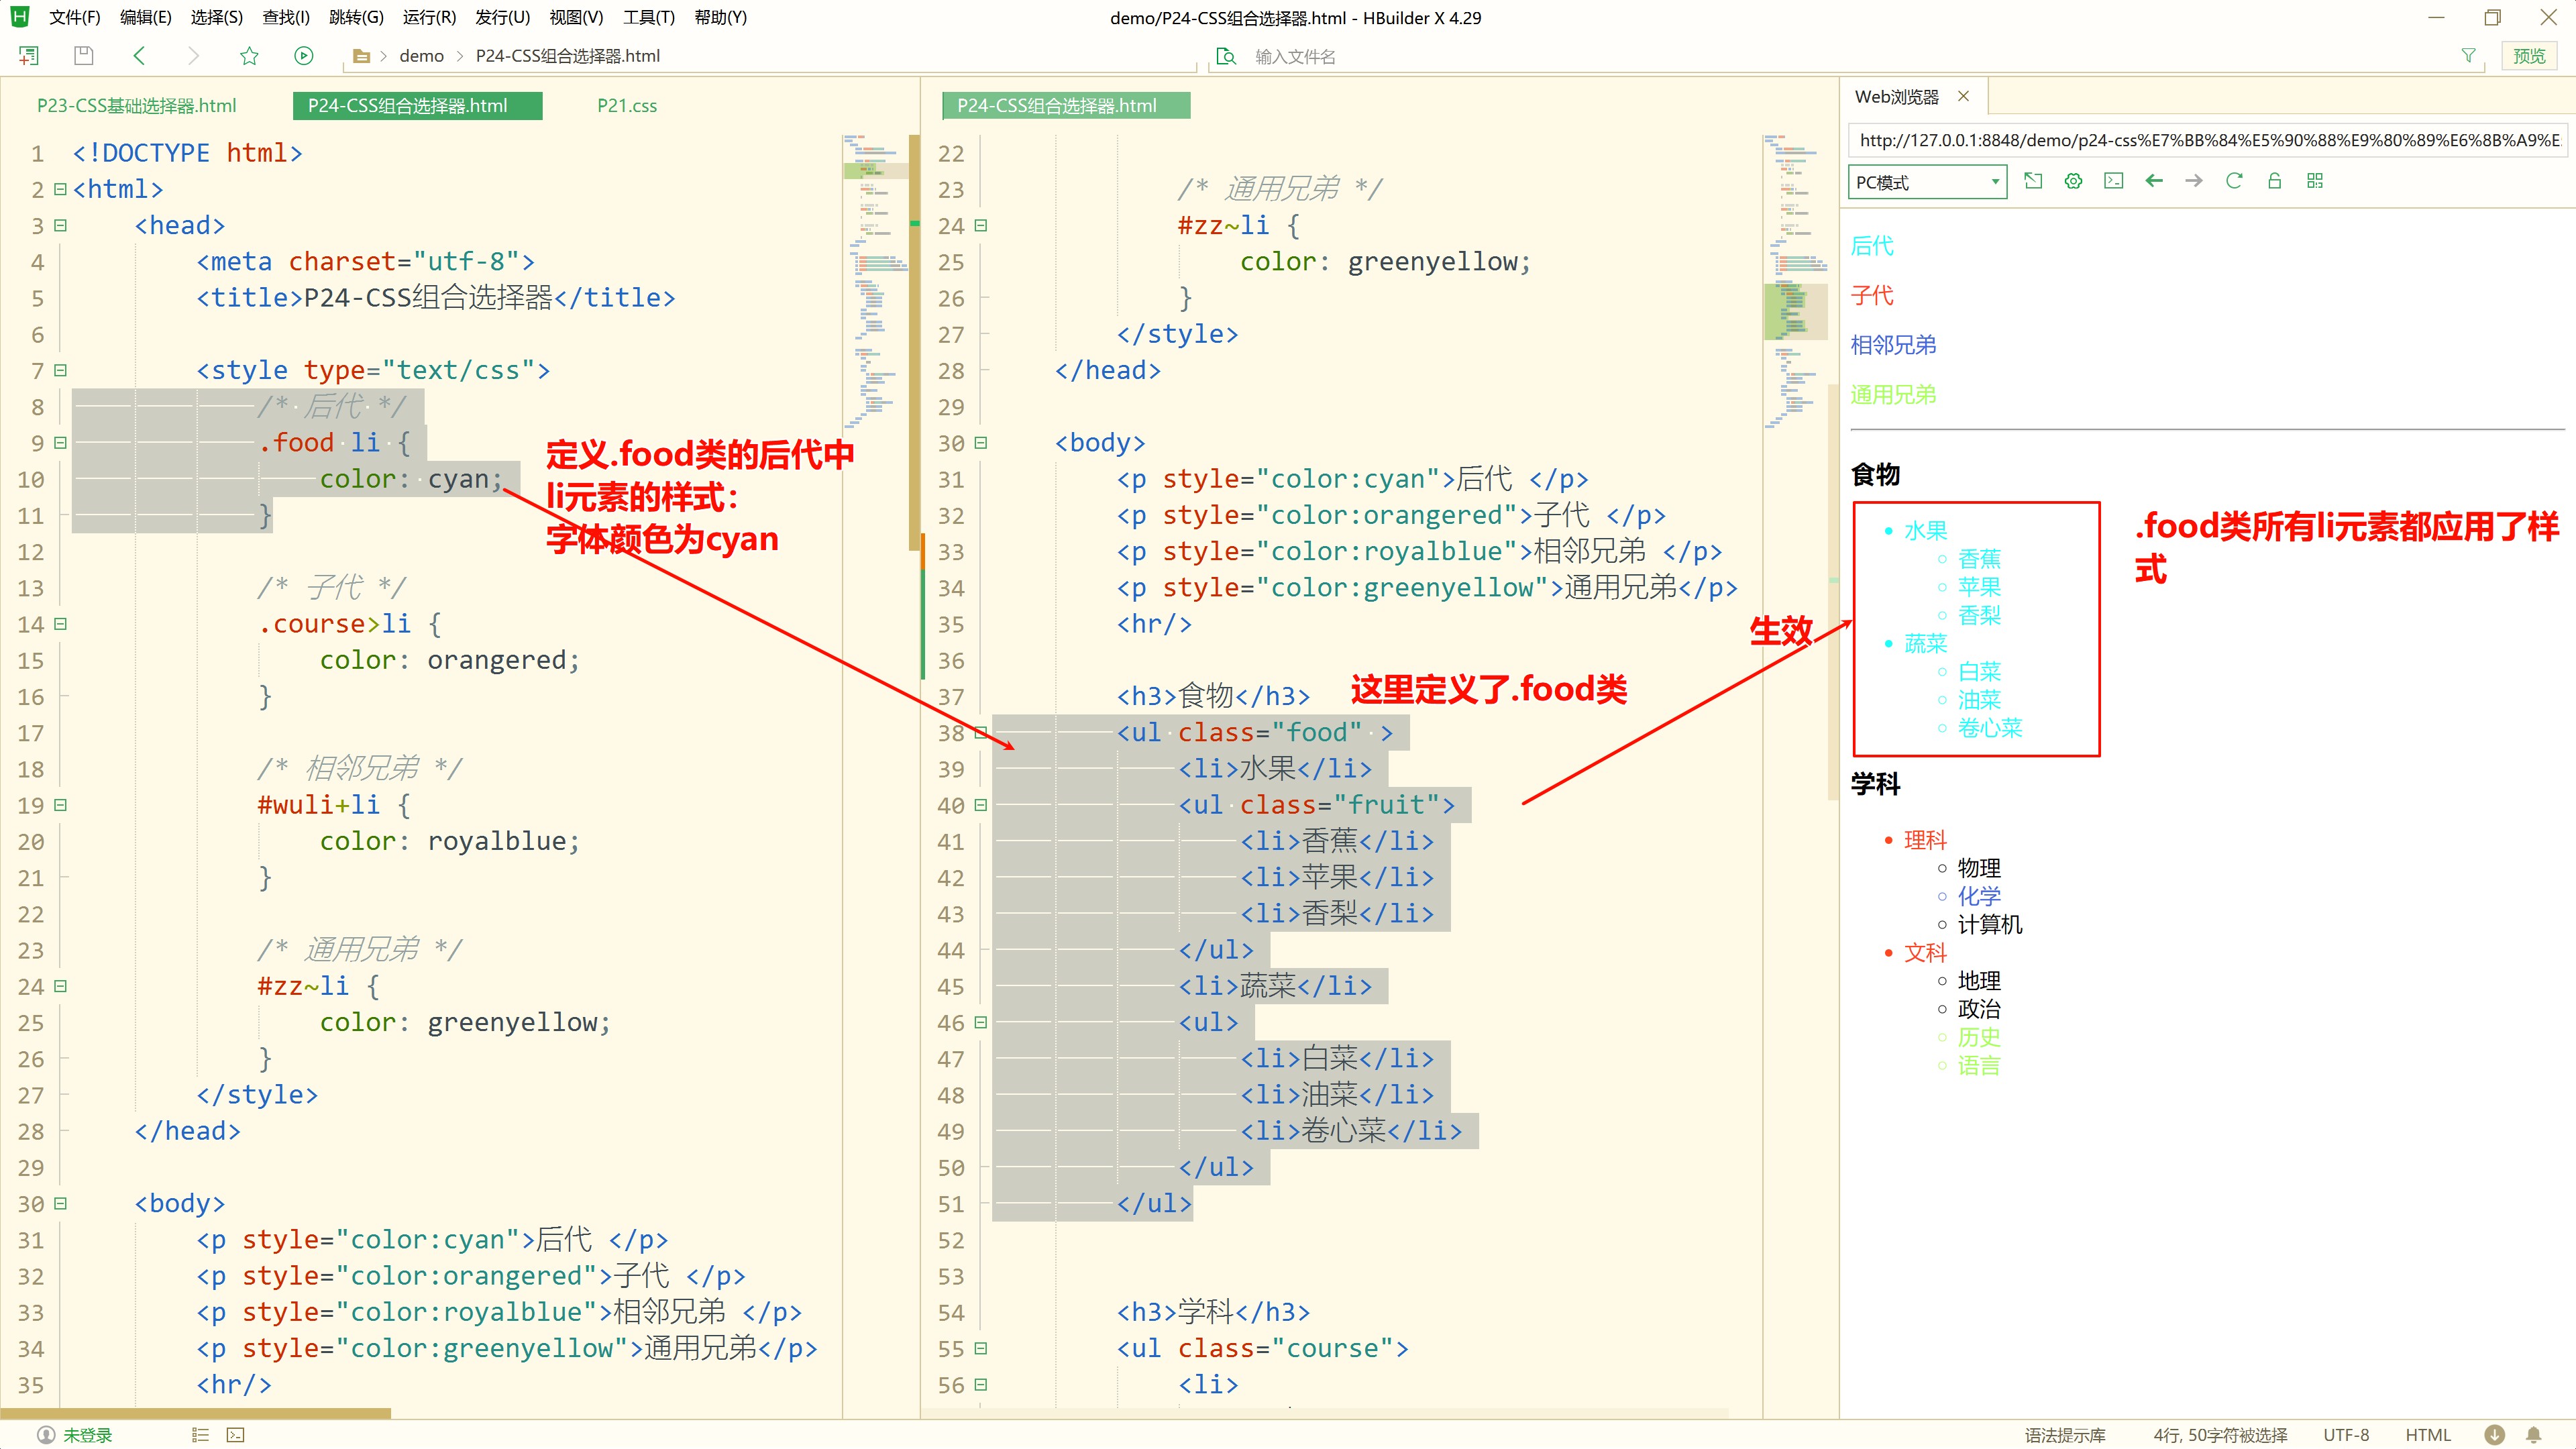Open the 帮助(Y) menu
This screenshot has width=2576, height=1449.
coord(721,17)
